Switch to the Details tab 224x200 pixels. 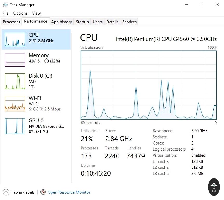pyautogui.click(x=112, y=22)
